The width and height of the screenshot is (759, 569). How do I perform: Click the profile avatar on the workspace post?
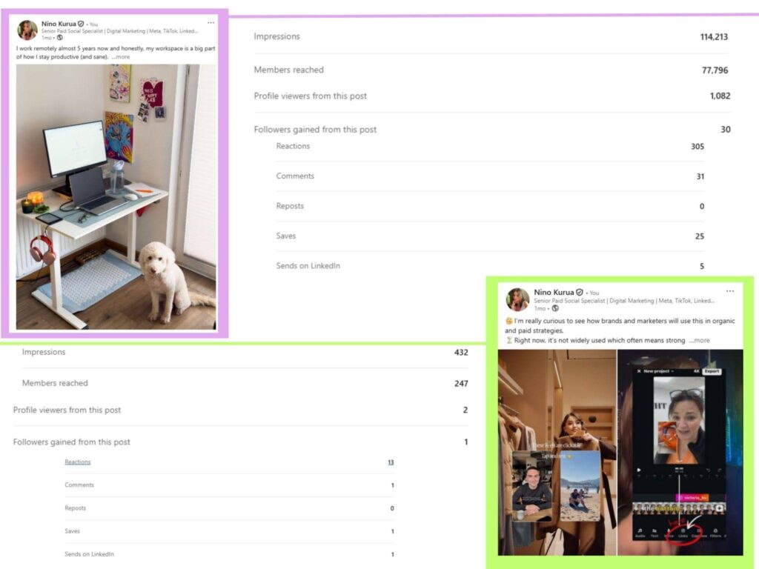[27, 30]
